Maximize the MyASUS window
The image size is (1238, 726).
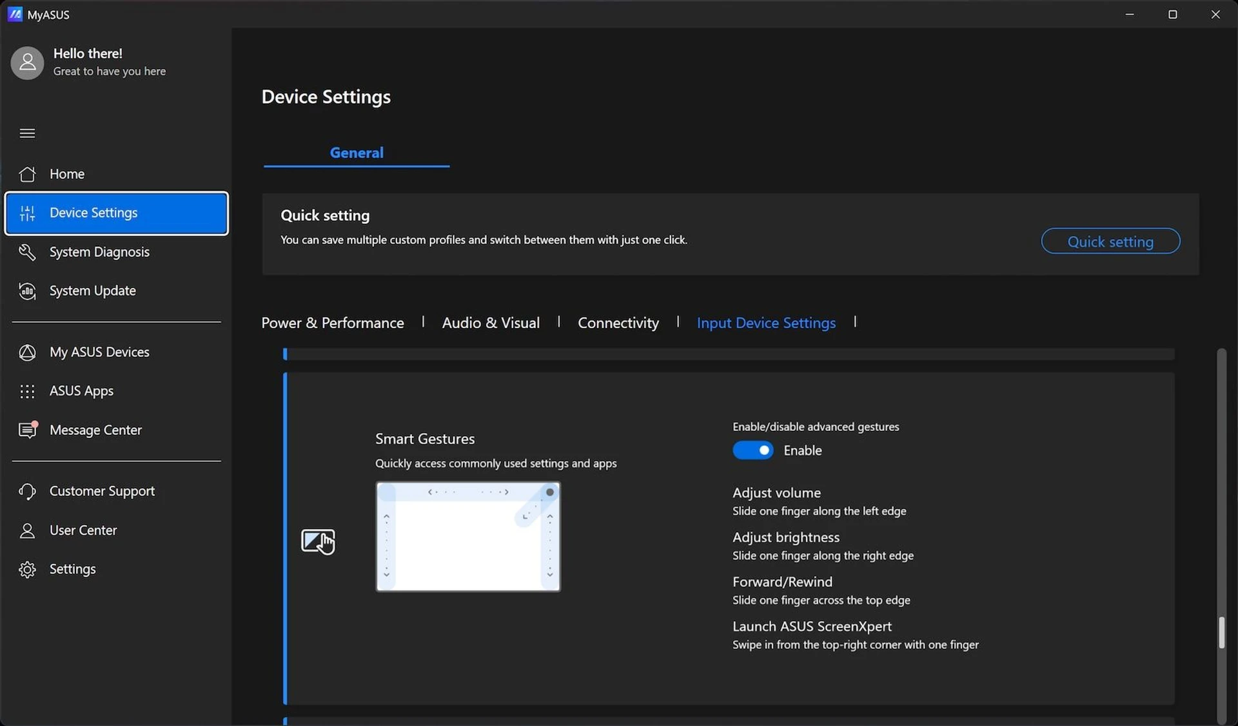tap(1172, 14)
